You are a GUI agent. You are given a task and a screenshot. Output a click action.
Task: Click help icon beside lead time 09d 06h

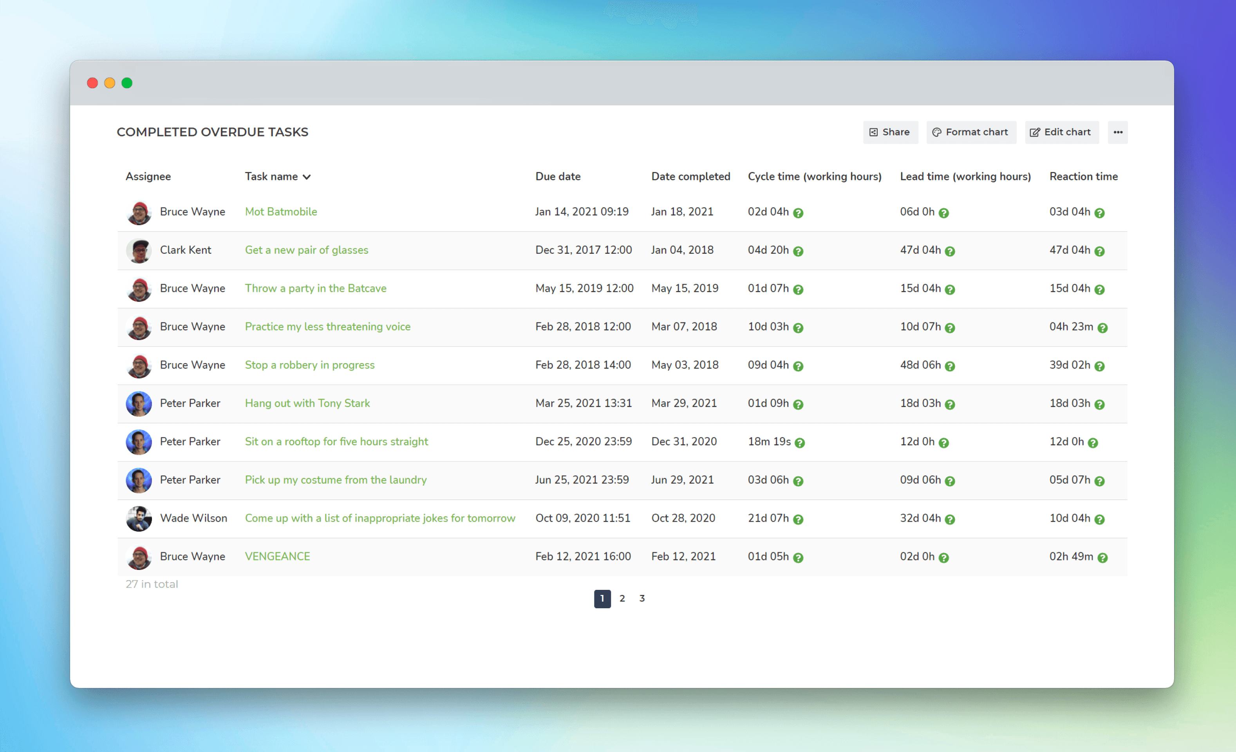pyautogui.click(x=950, y=481)
